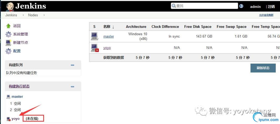The image size is (280, 124).
Task: Click the Jenkins title text in header
Action: coord(31,6)
